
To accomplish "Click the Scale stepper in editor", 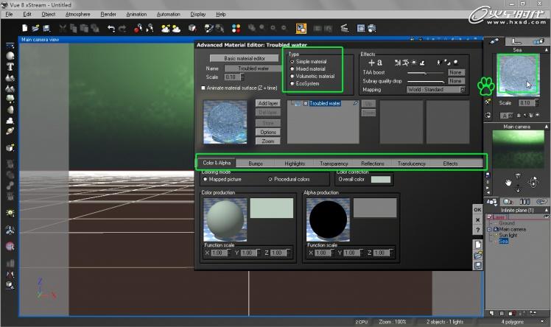I will click(x=243, y=77).
